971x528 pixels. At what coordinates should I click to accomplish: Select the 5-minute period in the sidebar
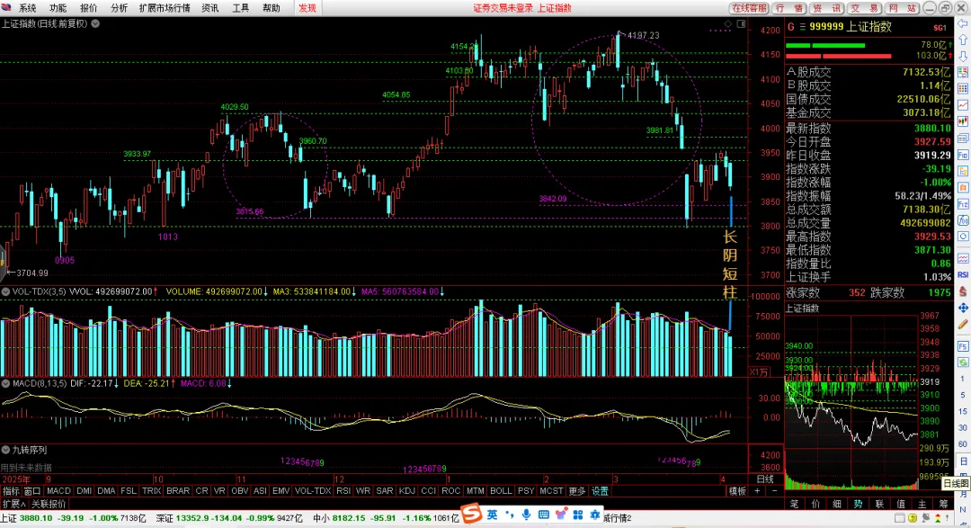(963, 395)
